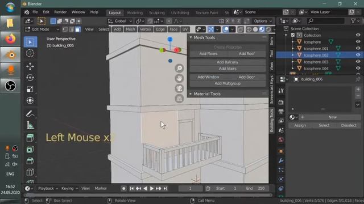Image resolution: width=364 pixels, height=204 pixels.
Task: Open the Tool properties tab icon
Action: click(281, 91)
